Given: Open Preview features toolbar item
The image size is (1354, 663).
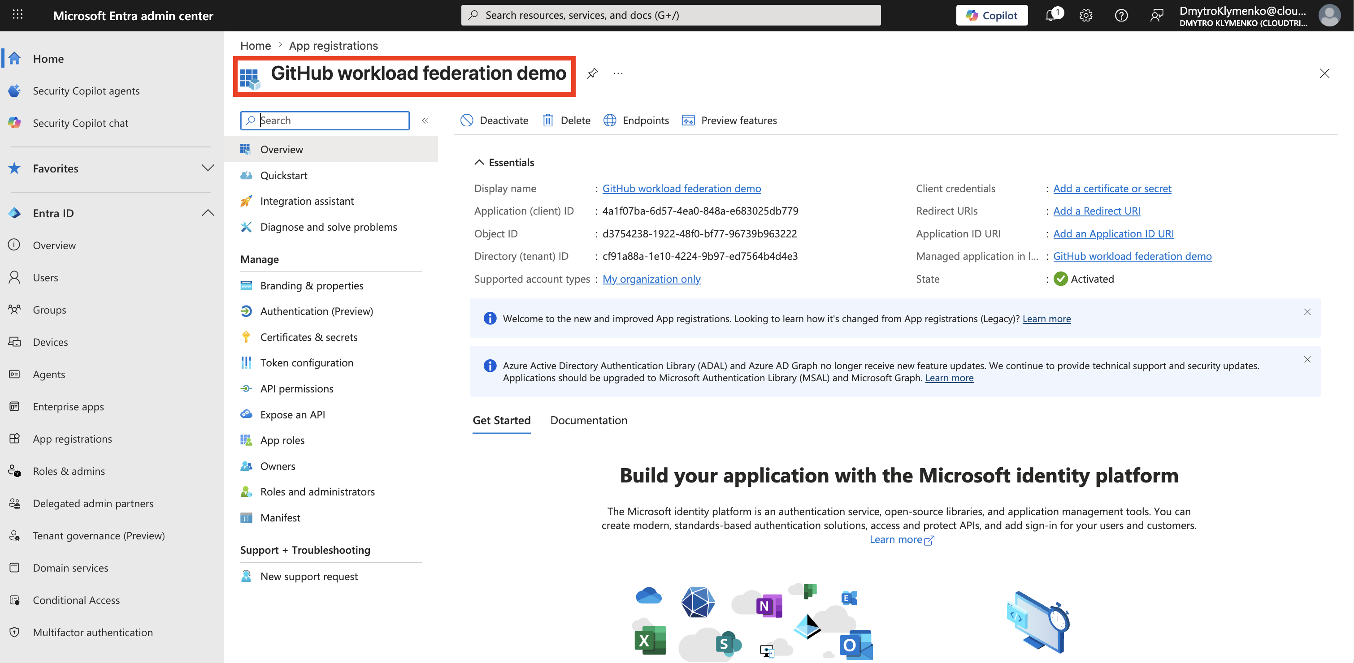Looking at the screenshot, I should point(729,121).
